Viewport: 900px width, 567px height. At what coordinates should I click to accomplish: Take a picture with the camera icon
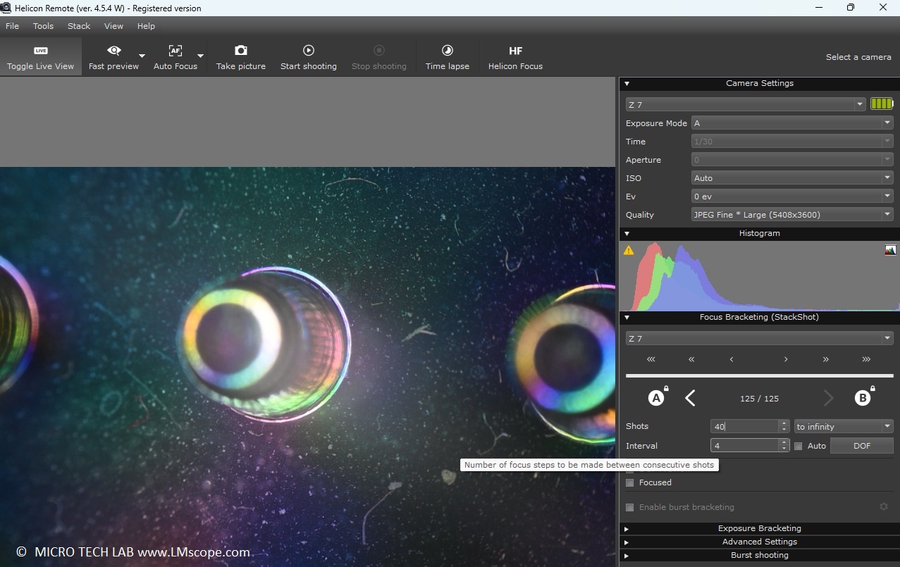point(240,57)
